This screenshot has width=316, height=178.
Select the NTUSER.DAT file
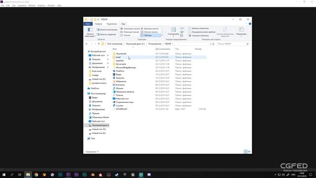click(x=121, y=109)
